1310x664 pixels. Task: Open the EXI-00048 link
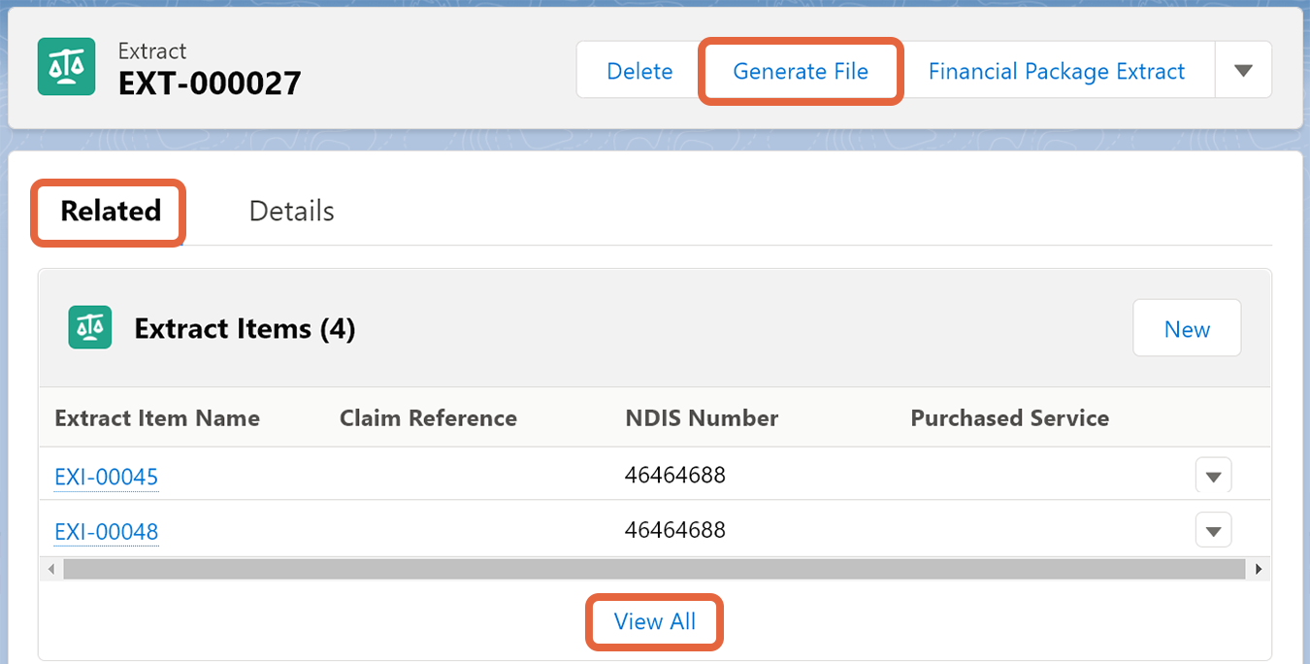[x=106, y=531]
